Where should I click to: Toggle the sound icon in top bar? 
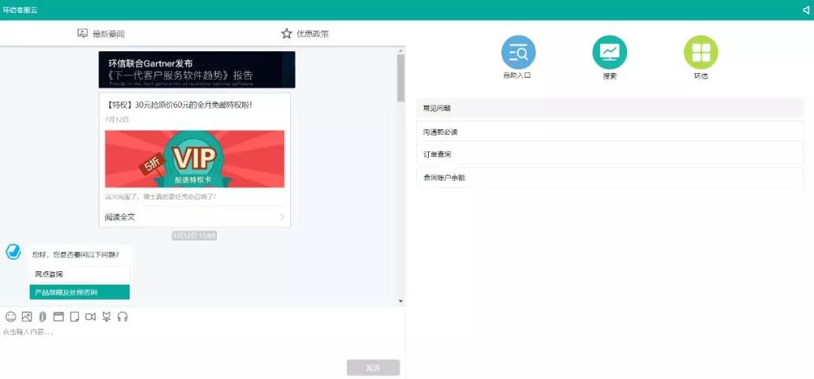(x=806, y=10)
